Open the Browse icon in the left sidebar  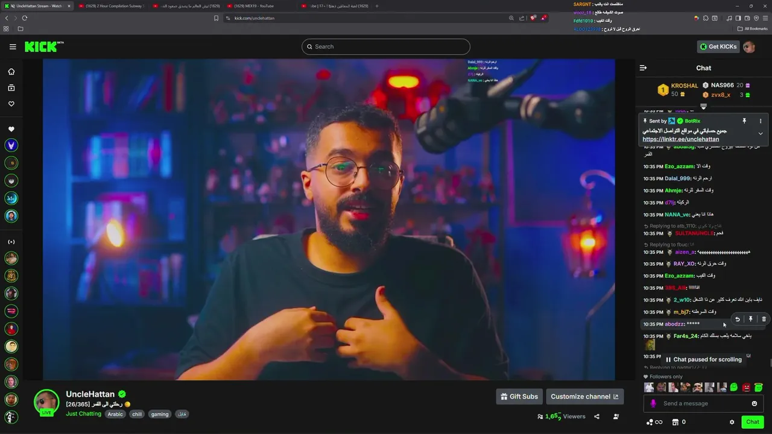[11, 88]
